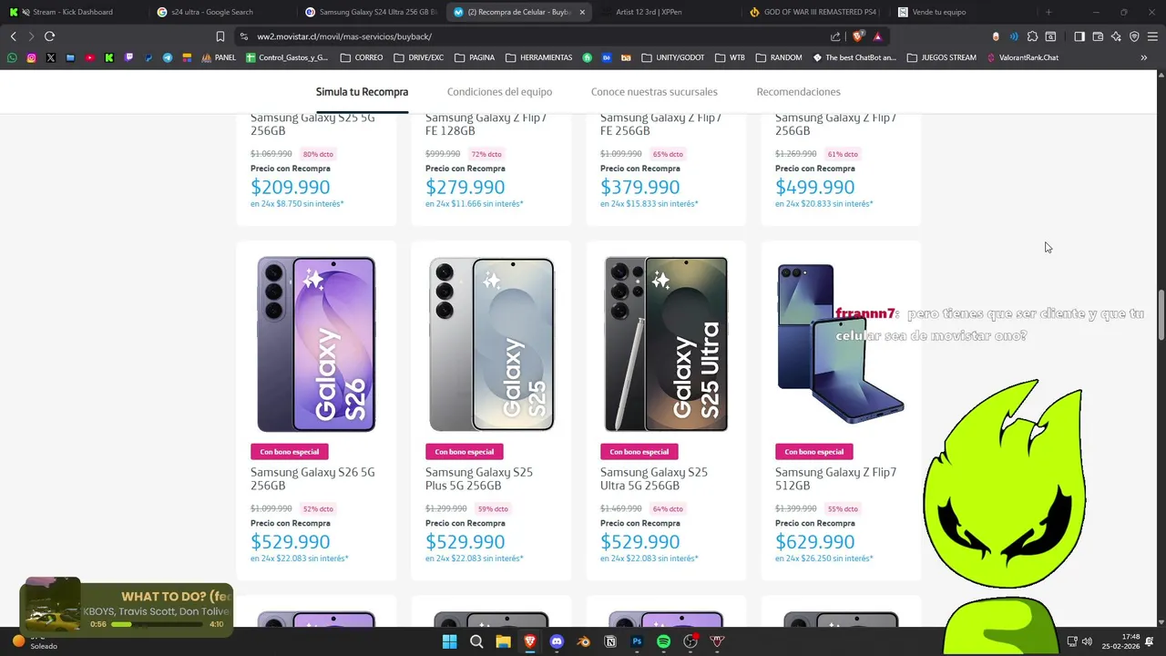The height and width of the screenshot is (656, 1166).
Task: Open Samsung Galaxy S25 Ultra 5G 256GB link
Action: point(654,479)
